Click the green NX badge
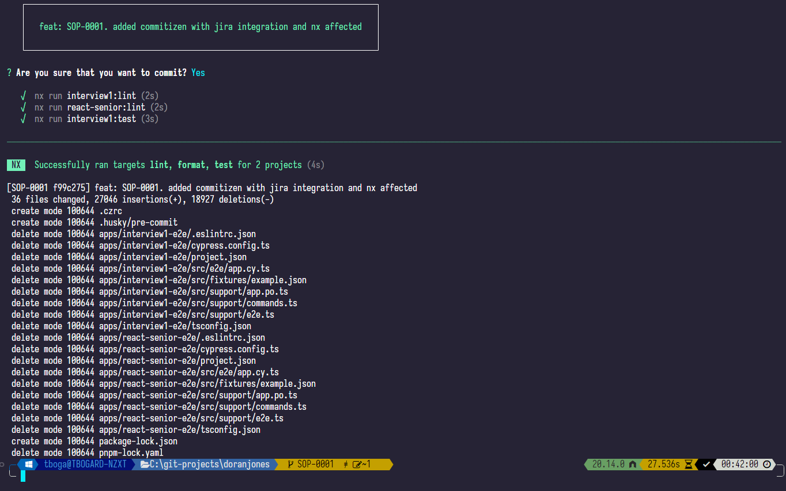The width and height of the screenshot is (786, 491). click(16, 165)
